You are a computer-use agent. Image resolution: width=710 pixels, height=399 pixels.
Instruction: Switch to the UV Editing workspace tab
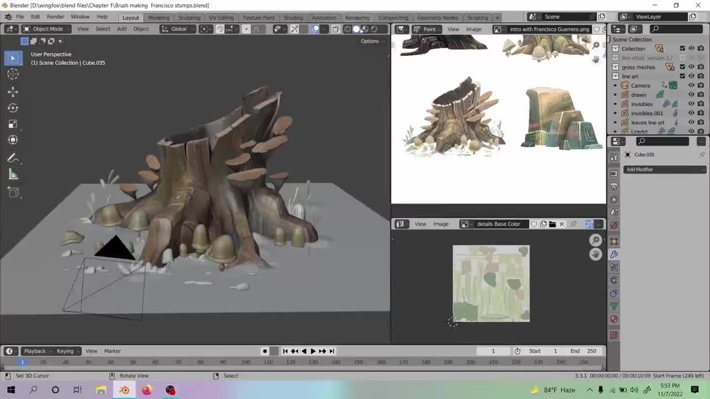[221, 17]
